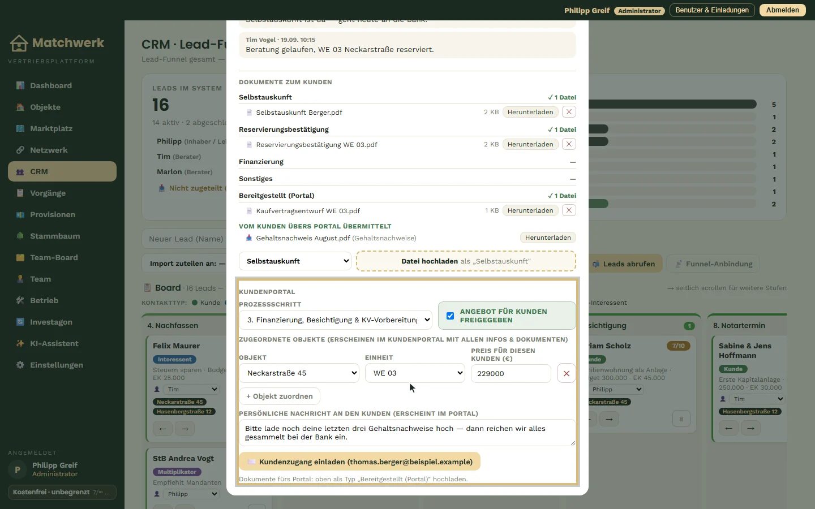The width and height of the screenshot is (815, 509).
Task: Open Team sidebar entry
Action: tap(62, 279)
